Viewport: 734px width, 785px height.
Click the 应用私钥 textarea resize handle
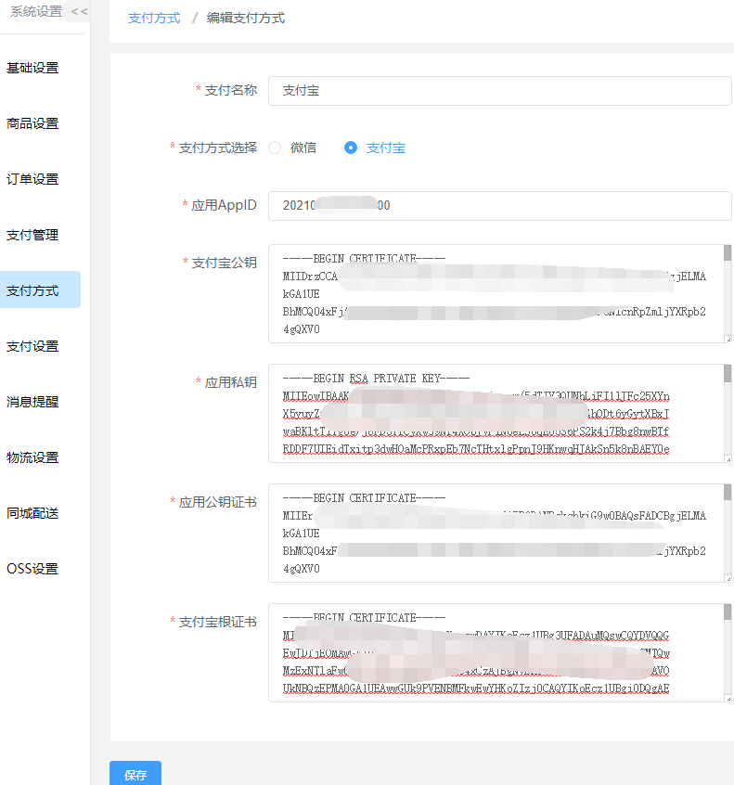coord(728,459)
